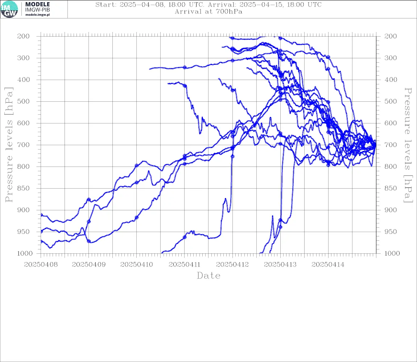Screen dimensions: 417x362
Task: Click the left axis 700 label
Action: 24,145
